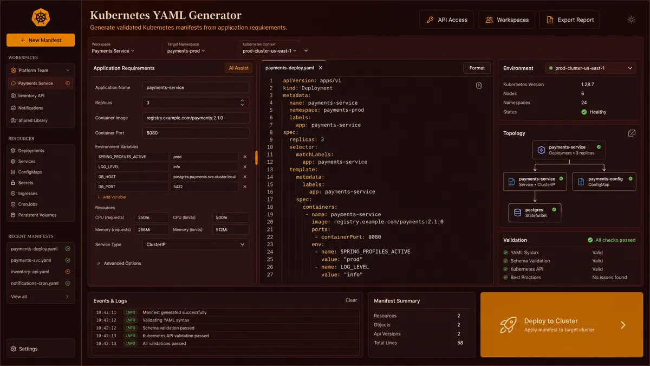
Task: Open the payments-svc.yaml recent manifest
Action: tap(40, 260)
